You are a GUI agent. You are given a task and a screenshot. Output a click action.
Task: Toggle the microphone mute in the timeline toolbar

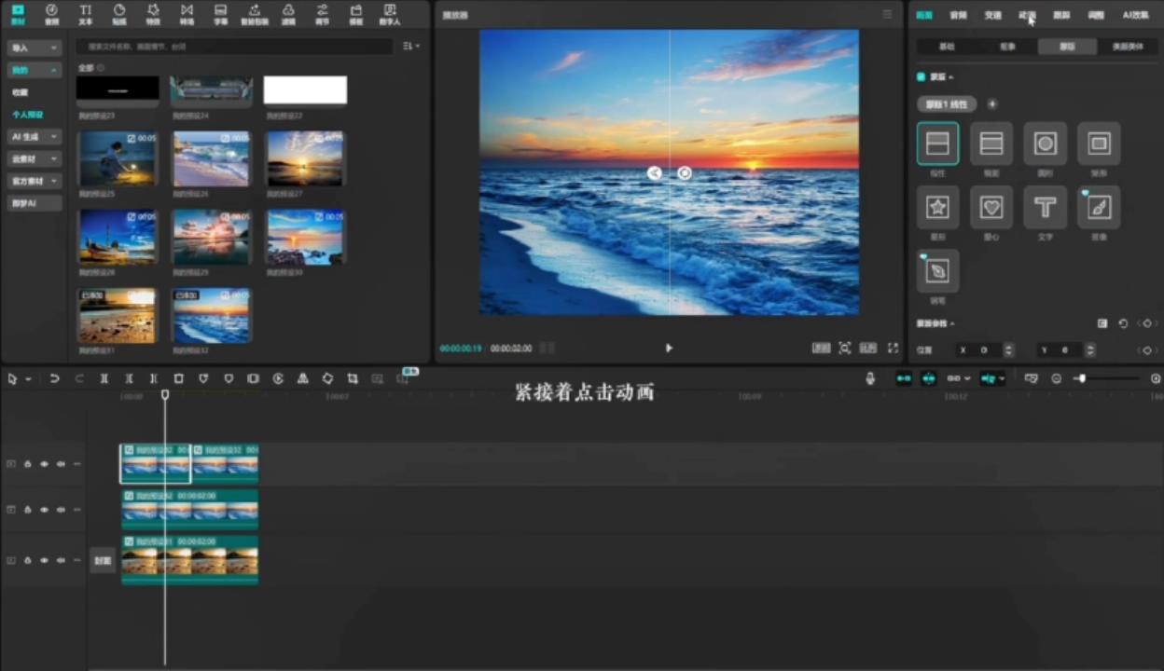pos(869,378)
